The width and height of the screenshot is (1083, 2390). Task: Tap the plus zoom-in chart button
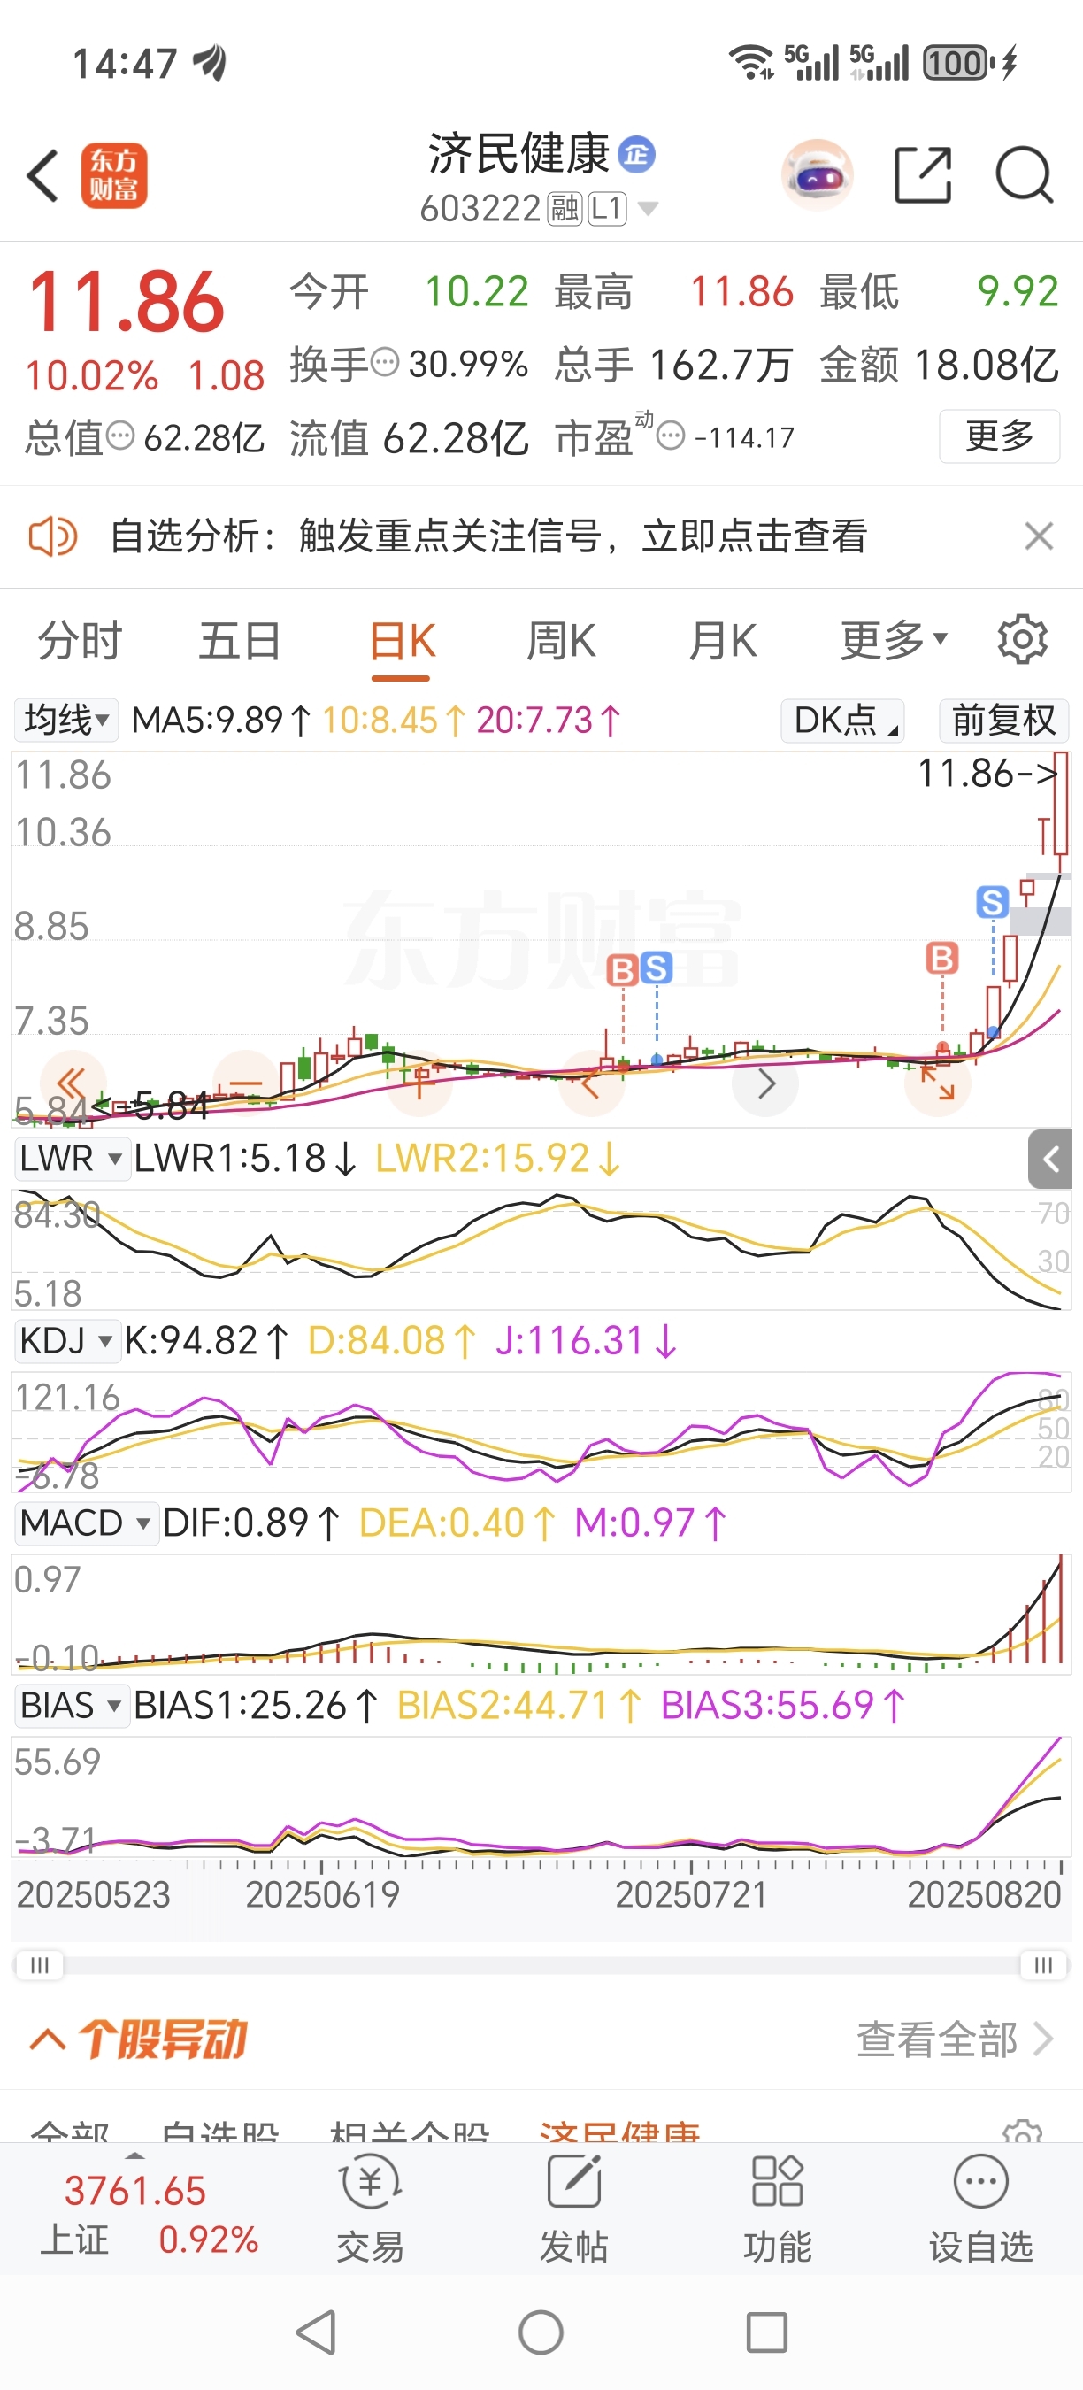pyautogui.click(x=419, y=1083)
